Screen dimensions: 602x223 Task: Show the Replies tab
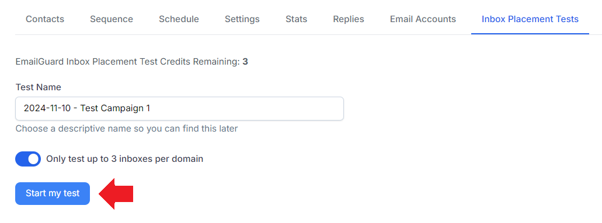349,19
